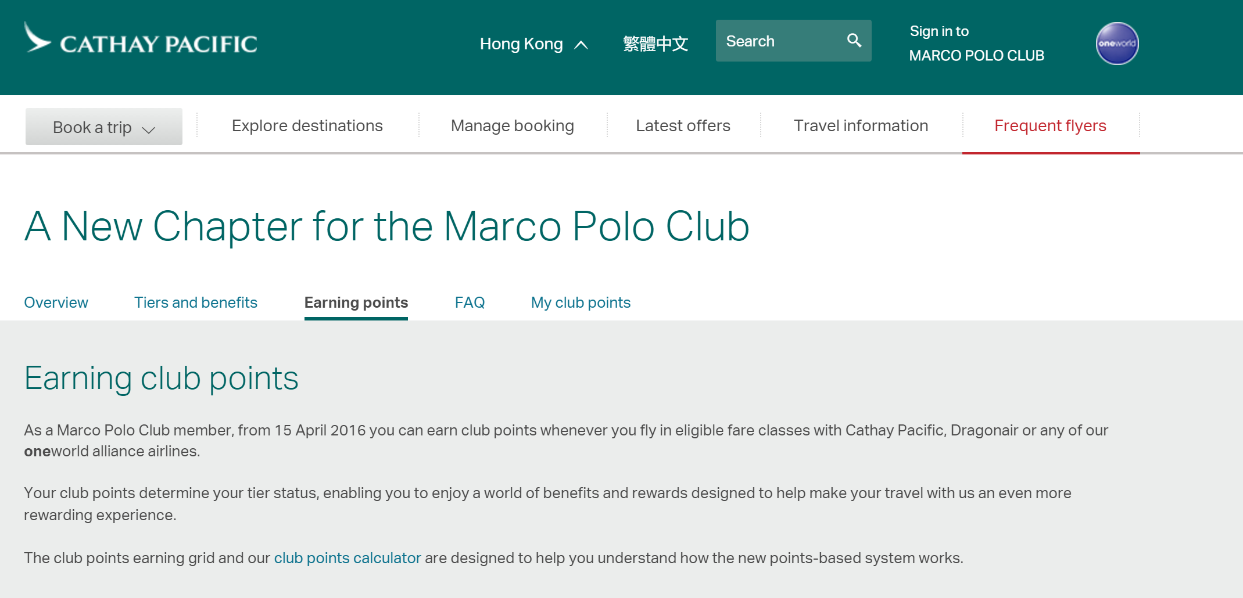Select the Frequent flyers menu item
This screenshot has height=598, width=1243.
pos(1050,126)
